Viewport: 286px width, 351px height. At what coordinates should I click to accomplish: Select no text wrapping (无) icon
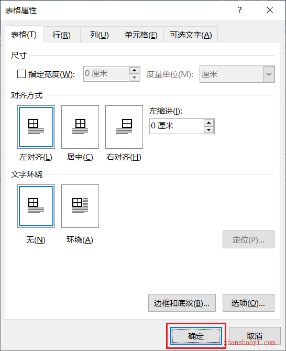click(36, 206)
